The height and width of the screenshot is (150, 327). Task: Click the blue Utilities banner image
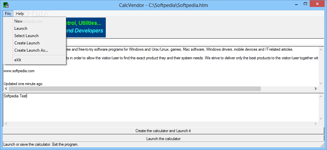[x=86, y=27]
